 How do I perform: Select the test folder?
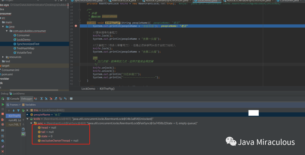(8, 61)
